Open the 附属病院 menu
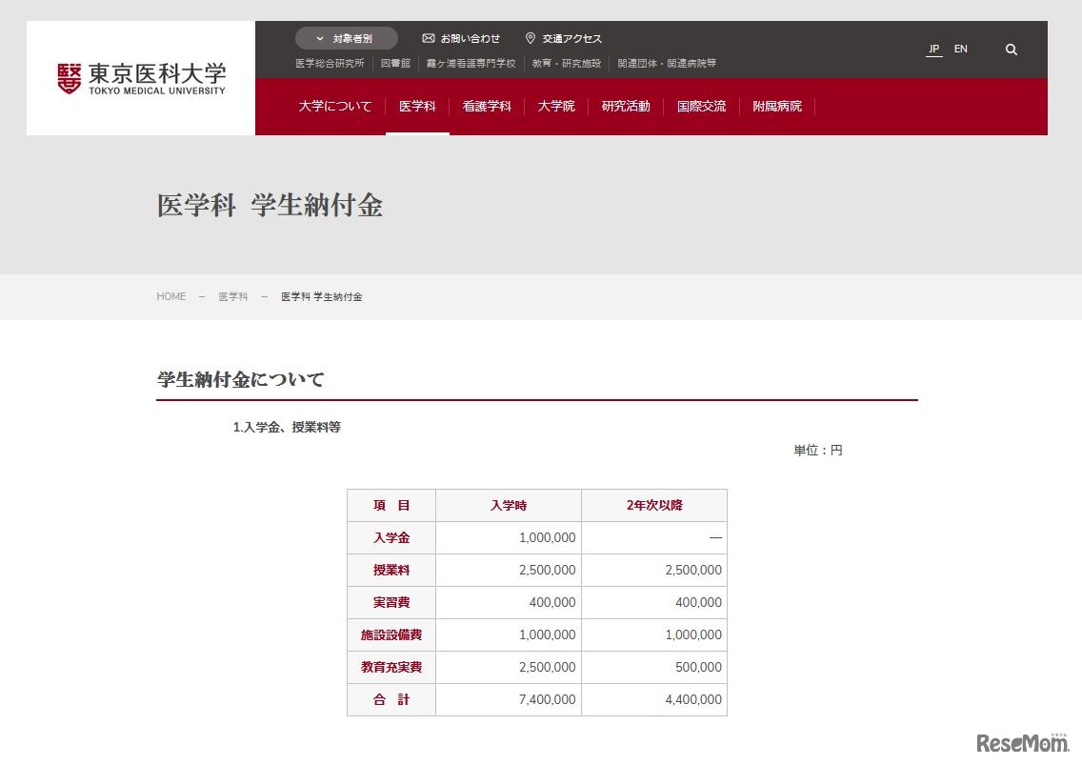 click(777, 107)
